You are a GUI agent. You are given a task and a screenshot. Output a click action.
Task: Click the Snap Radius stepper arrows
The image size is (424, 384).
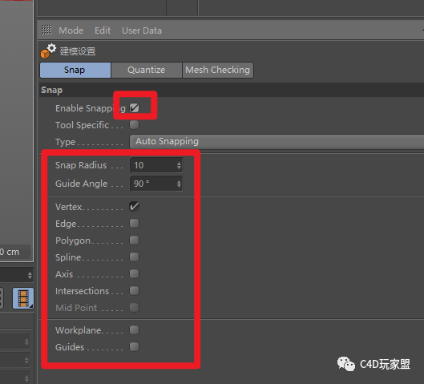coord(179,165)
